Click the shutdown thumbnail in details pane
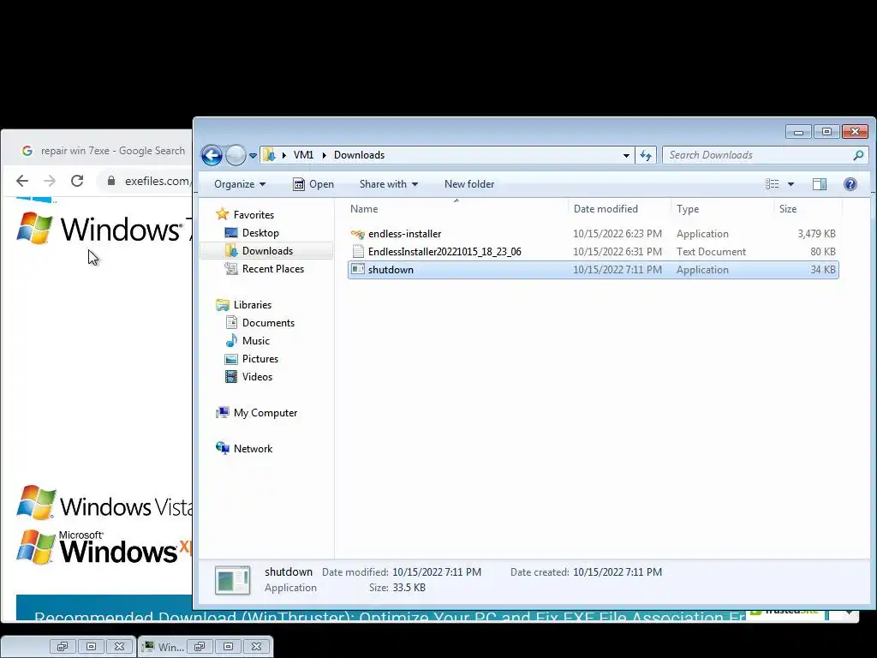Image resolution: width=877 pixels, height=658 pixels. coord(232,580)
